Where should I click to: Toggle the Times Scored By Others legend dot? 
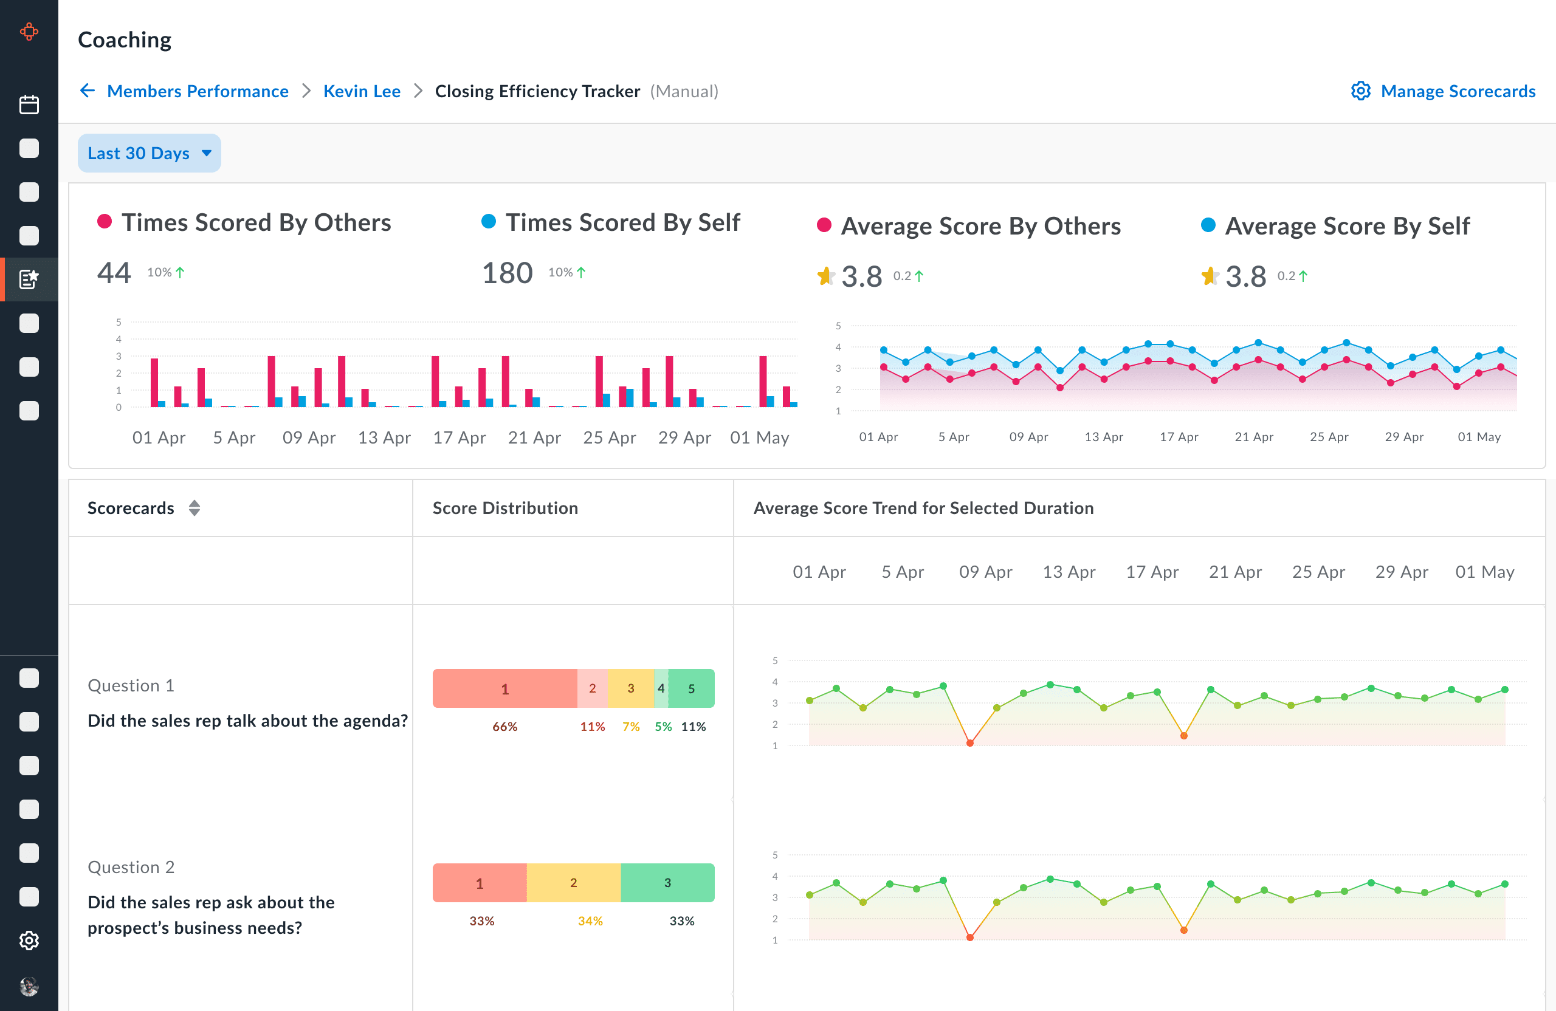tap(105, 222)
